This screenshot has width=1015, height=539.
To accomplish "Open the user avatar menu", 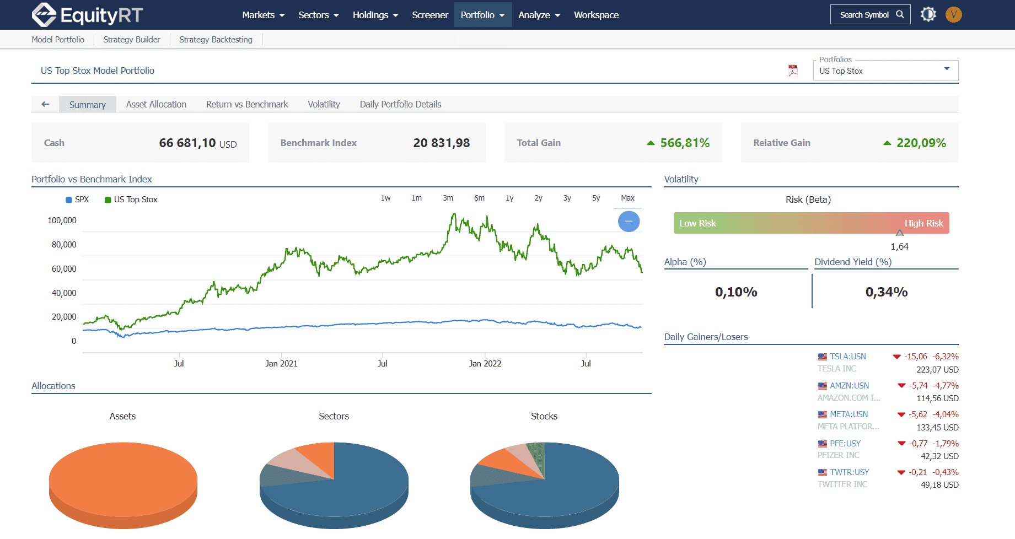I will [954, 14].
